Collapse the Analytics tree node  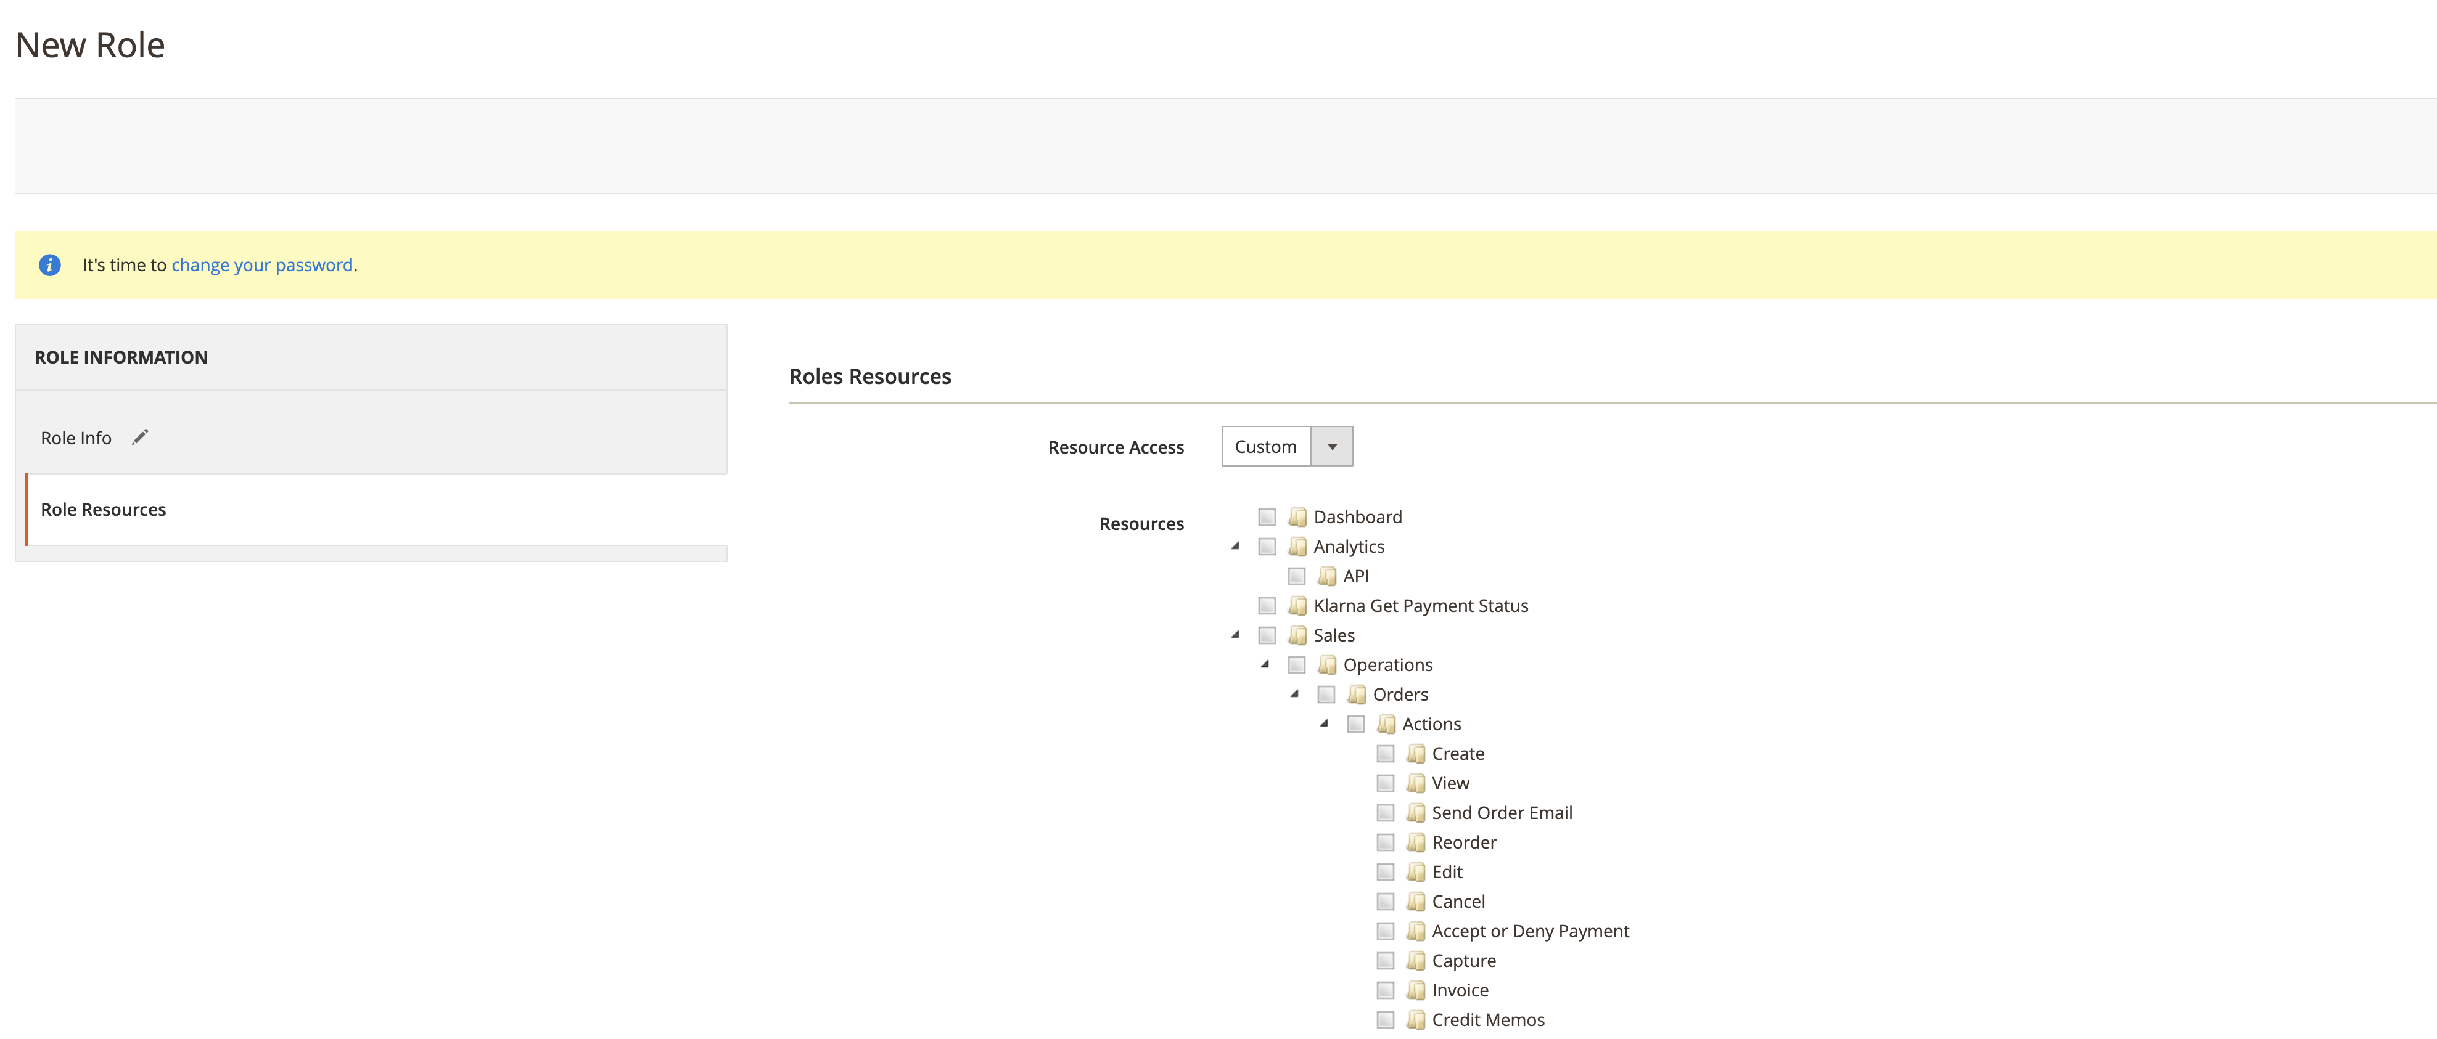click(x=1235, y=545)
